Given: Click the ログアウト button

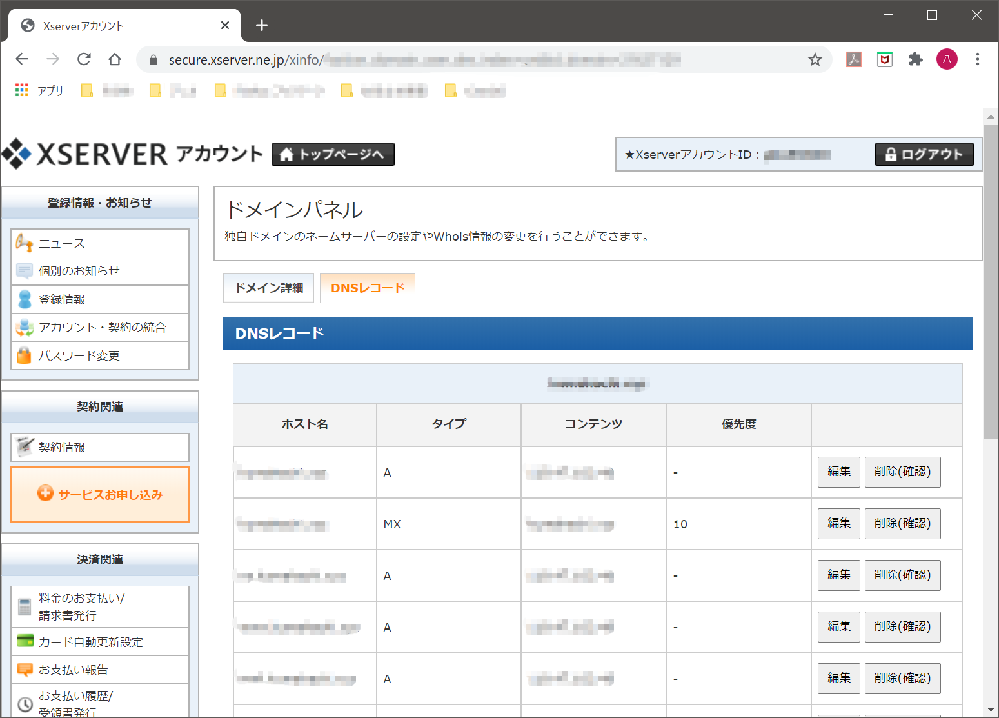Looking at the screenshot, I should (x=924, y=154).
